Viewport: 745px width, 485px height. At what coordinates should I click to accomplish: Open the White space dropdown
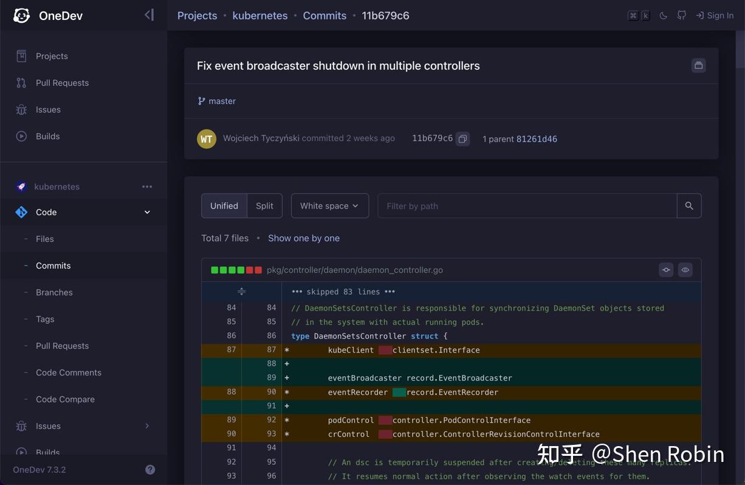329,205
